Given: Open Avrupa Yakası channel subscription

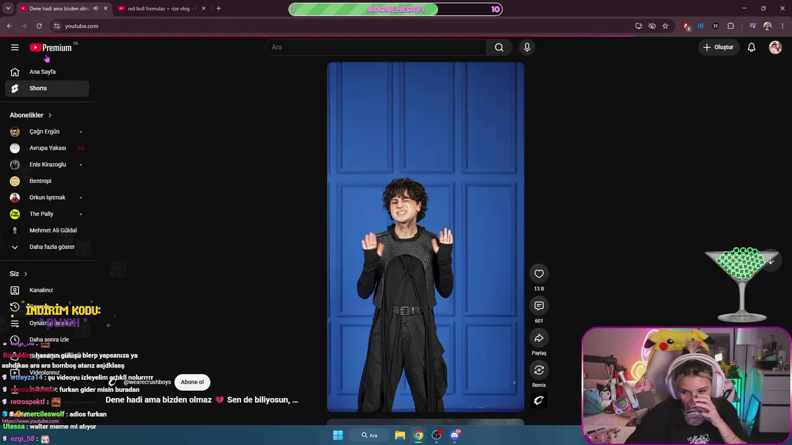Looking at the screenshot, I should [x=47, y=148].
